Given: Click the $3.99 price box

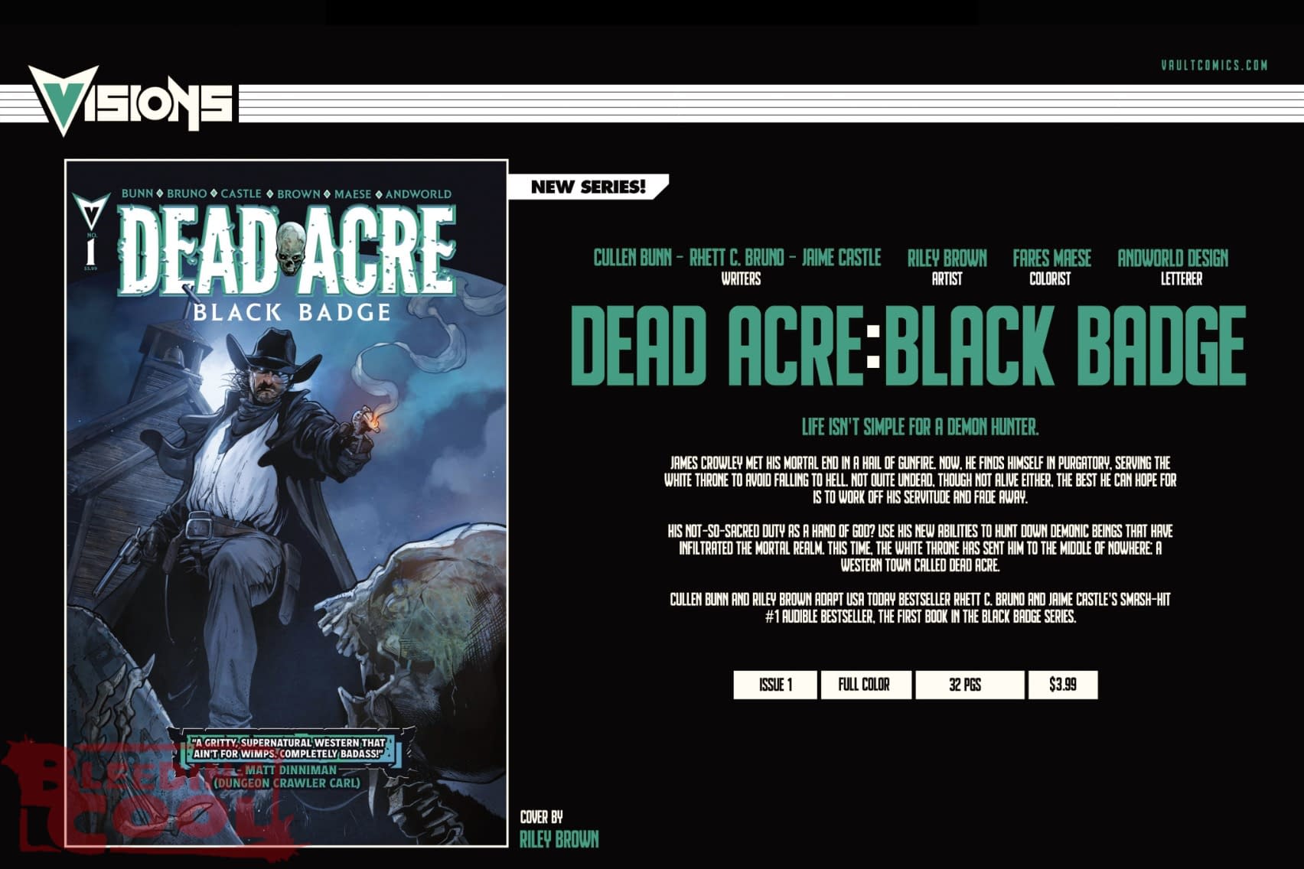Looking at the screenshot, I should 1062,685.
